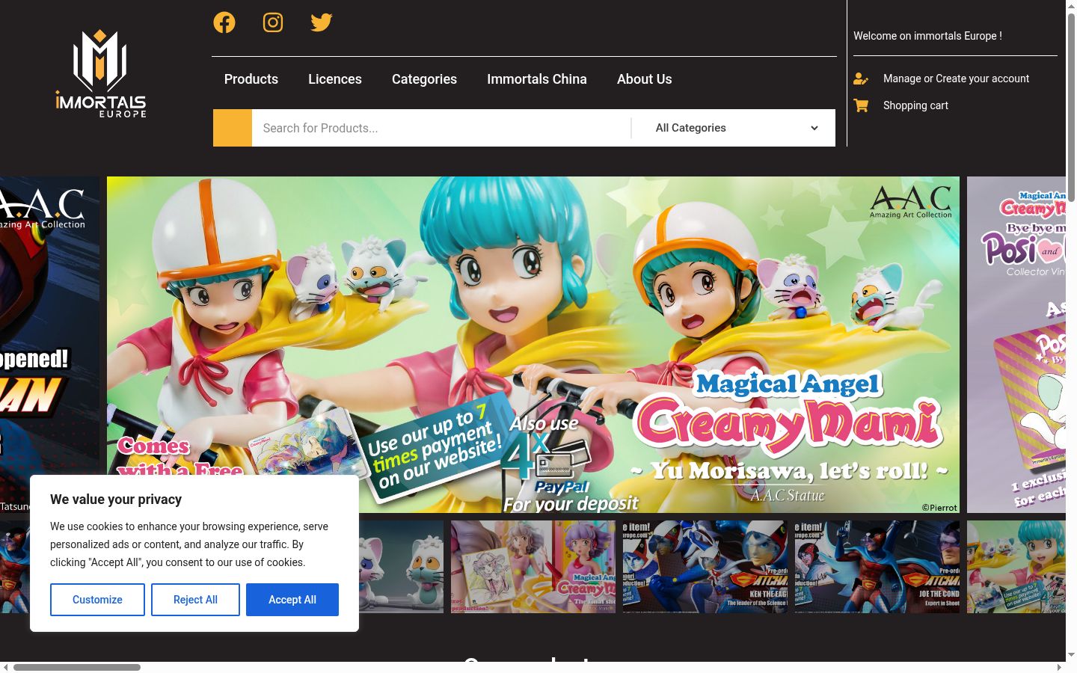Open the All Categories dropdown

[737, 128]
